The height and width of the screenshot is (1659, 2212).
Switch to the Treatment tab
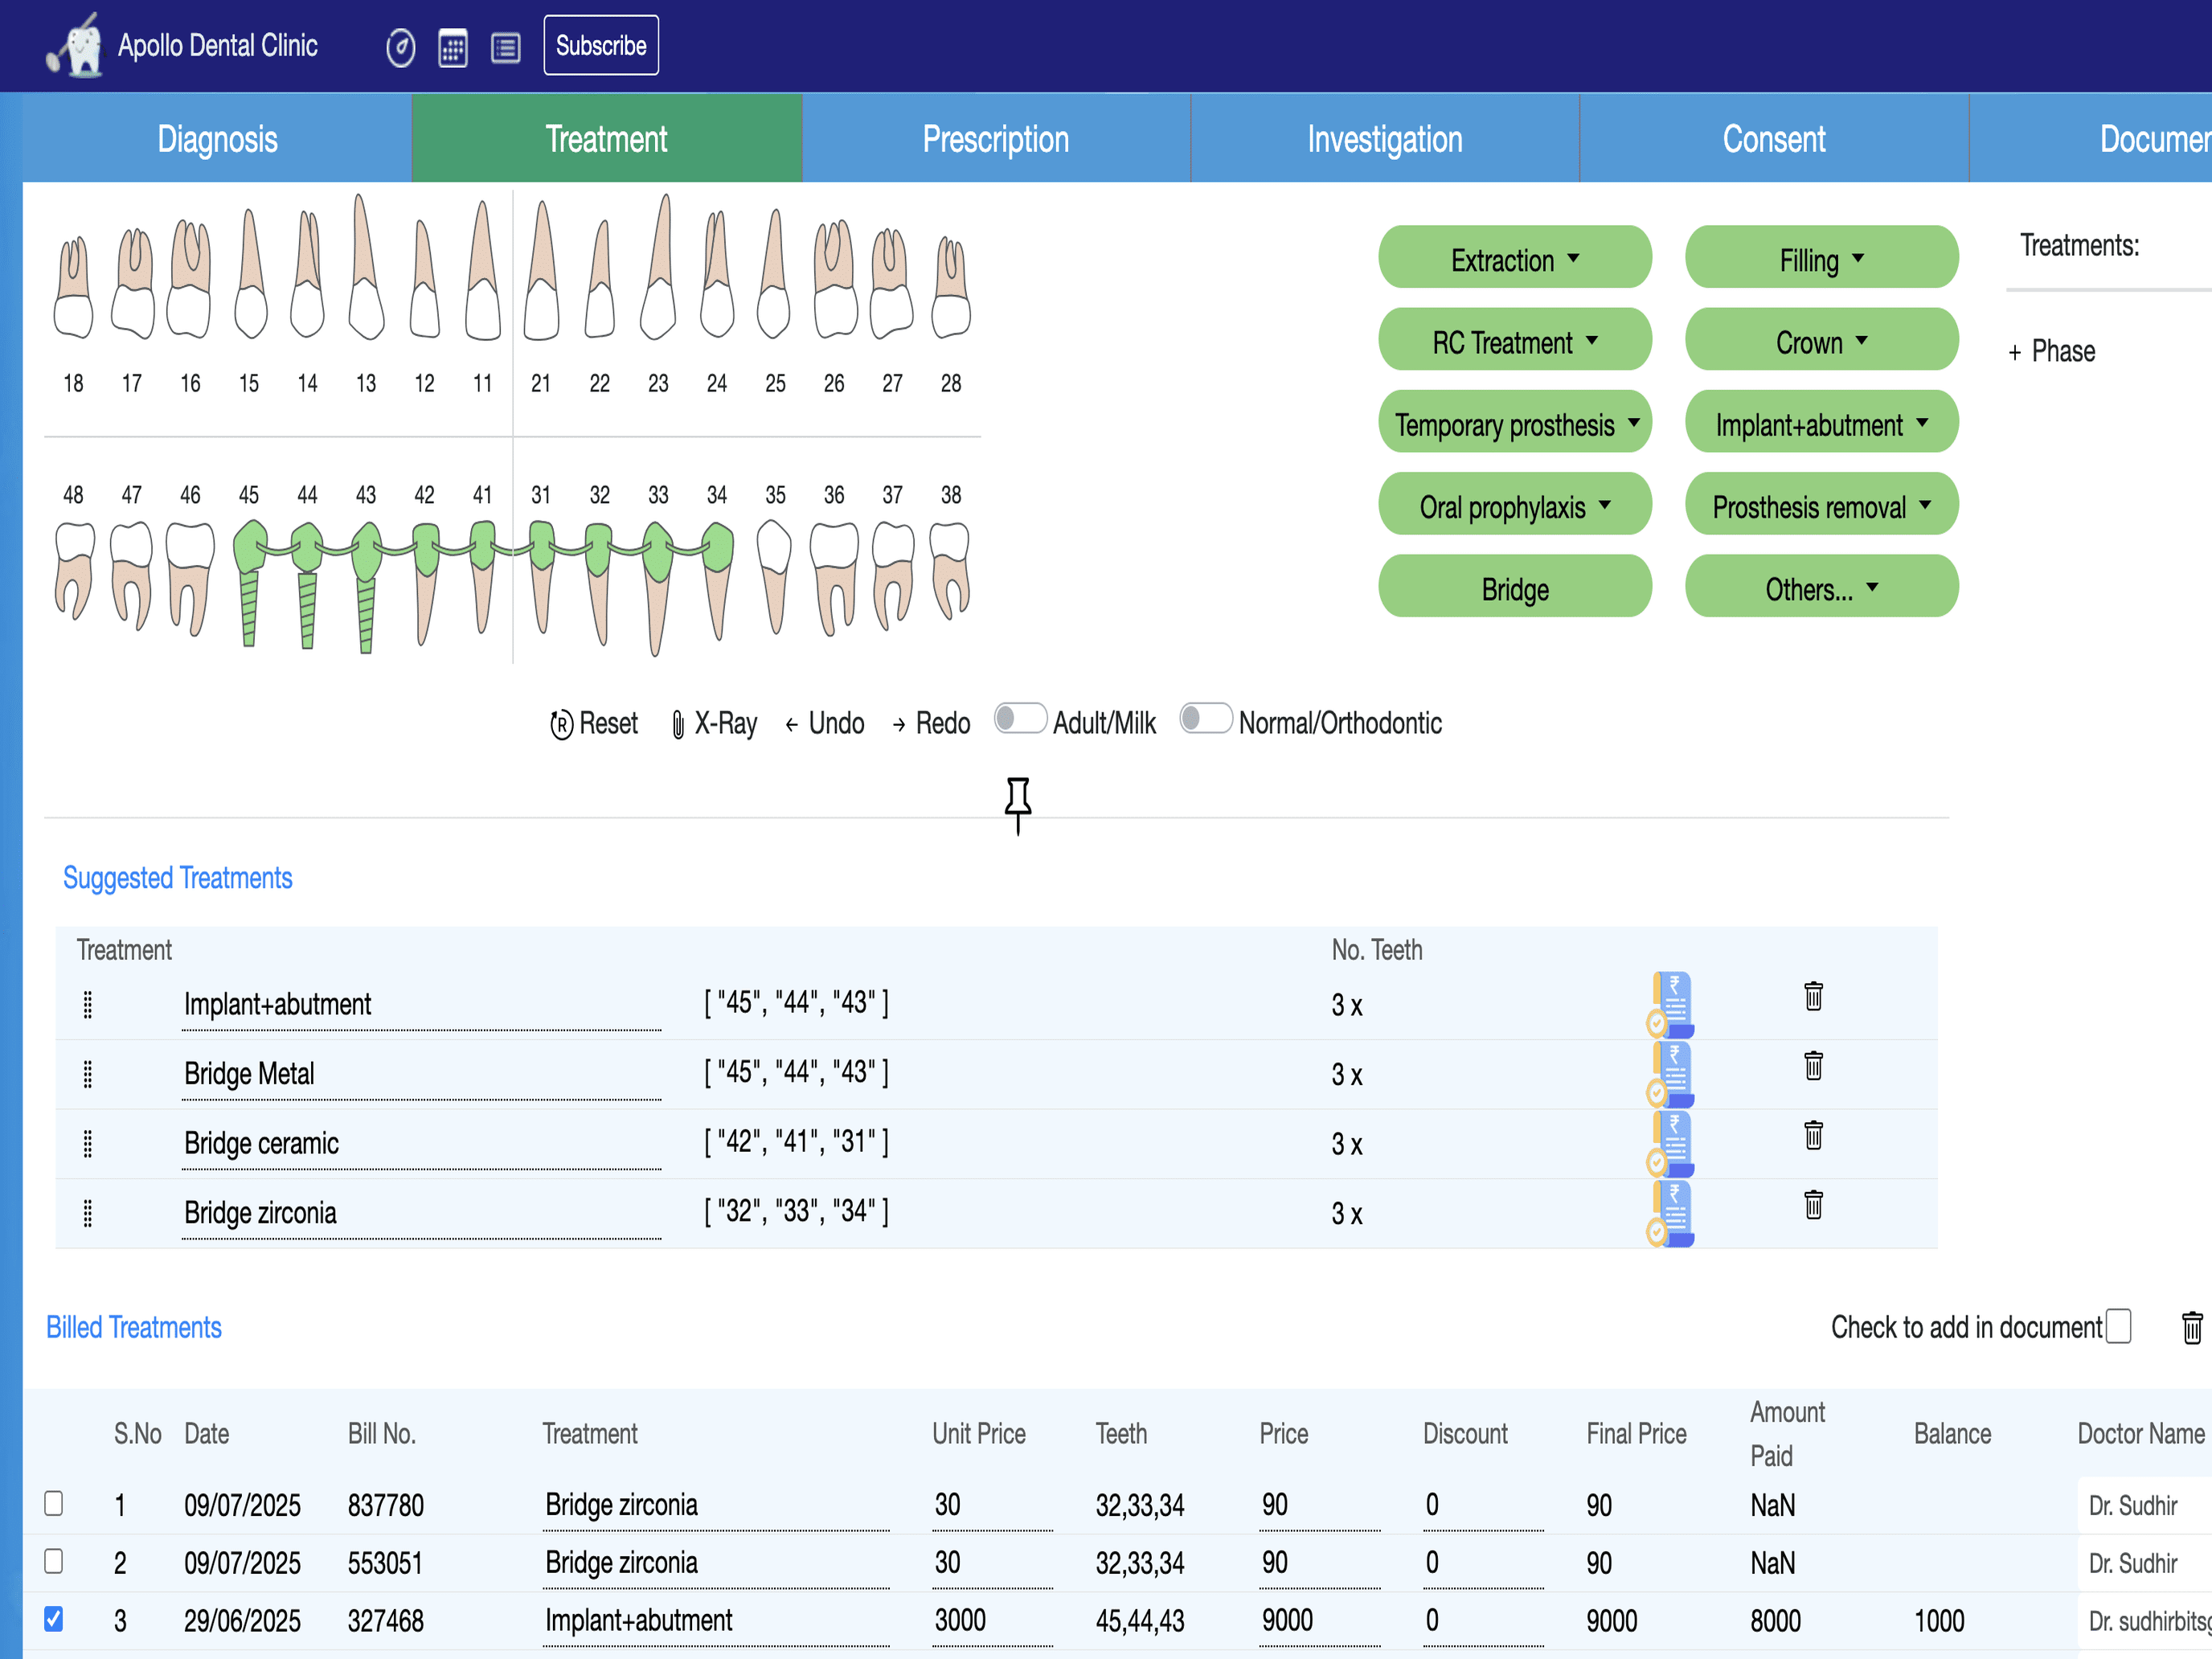(x=607, y=138)
